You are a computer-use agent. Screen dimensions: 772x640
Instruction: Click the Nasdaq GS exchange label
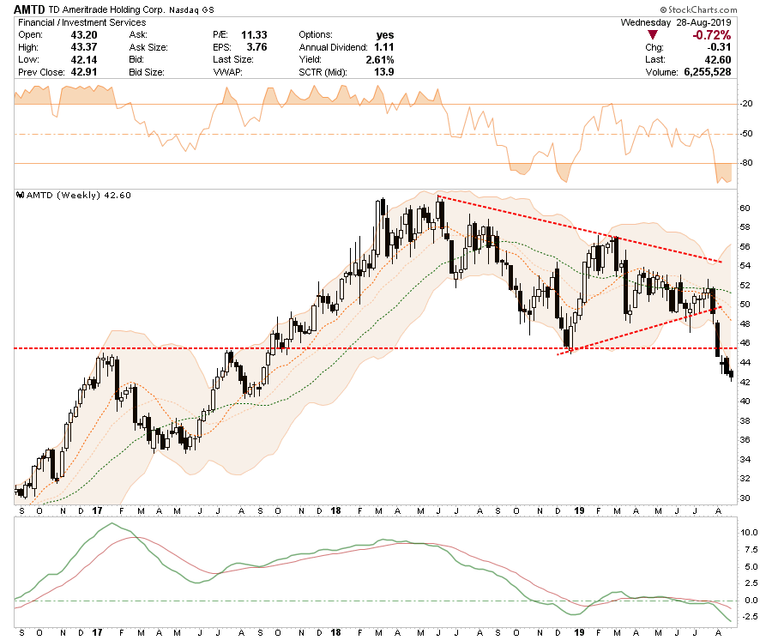click(191, 9)
